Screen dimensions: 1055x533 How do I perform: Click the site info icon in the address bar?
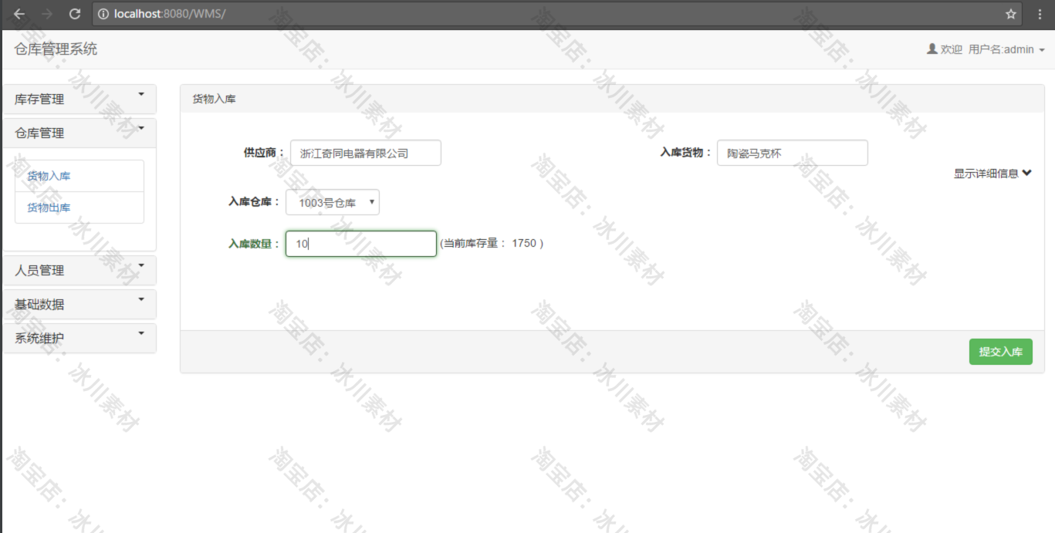[x=103, y=14]
